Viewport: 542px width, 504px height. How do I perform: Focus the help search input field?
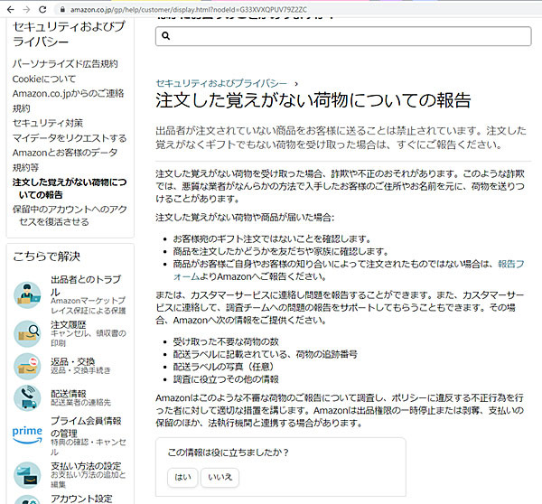point(343,36)
